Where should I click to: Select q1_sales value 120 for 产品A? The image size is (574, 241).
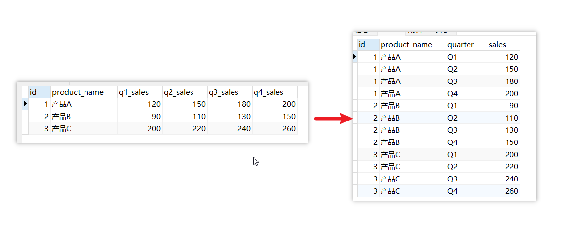140,104
